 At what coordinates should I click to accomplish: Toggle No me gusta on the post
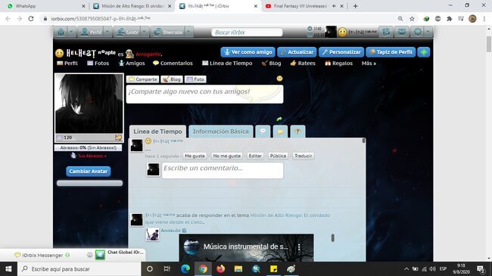226,156
